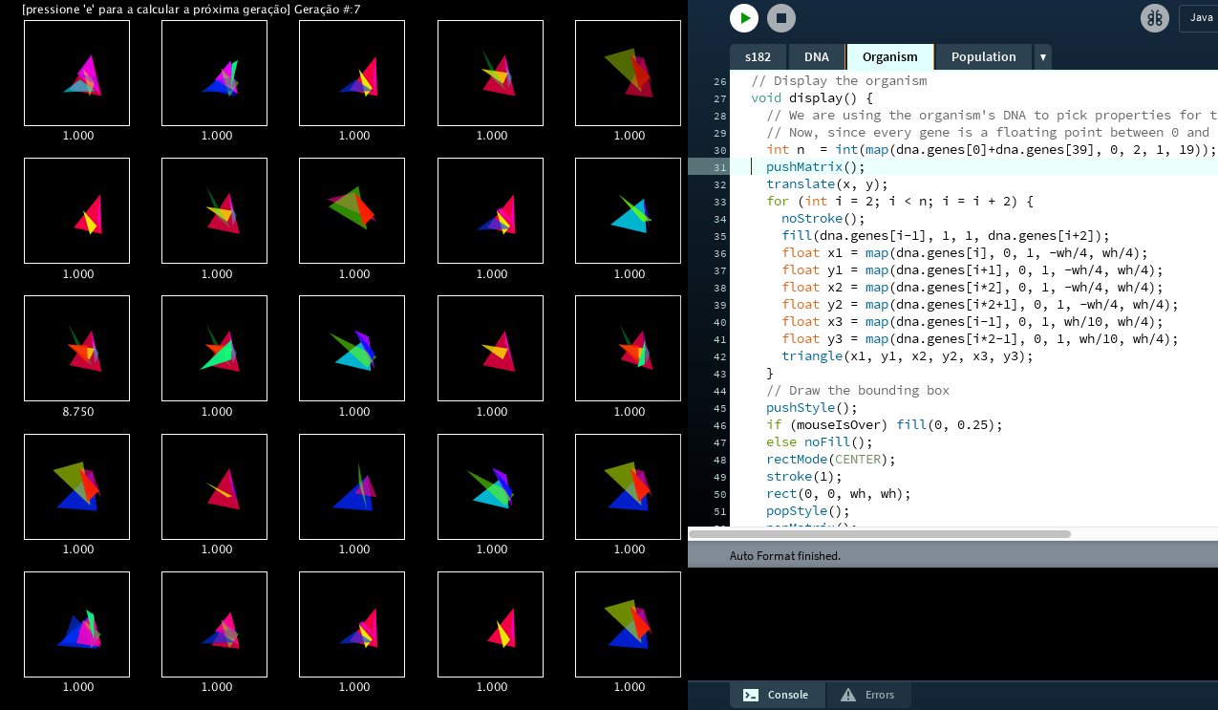Click the first organism in top row
Viewport: 1218px width, 710px height.
[76, 73]
